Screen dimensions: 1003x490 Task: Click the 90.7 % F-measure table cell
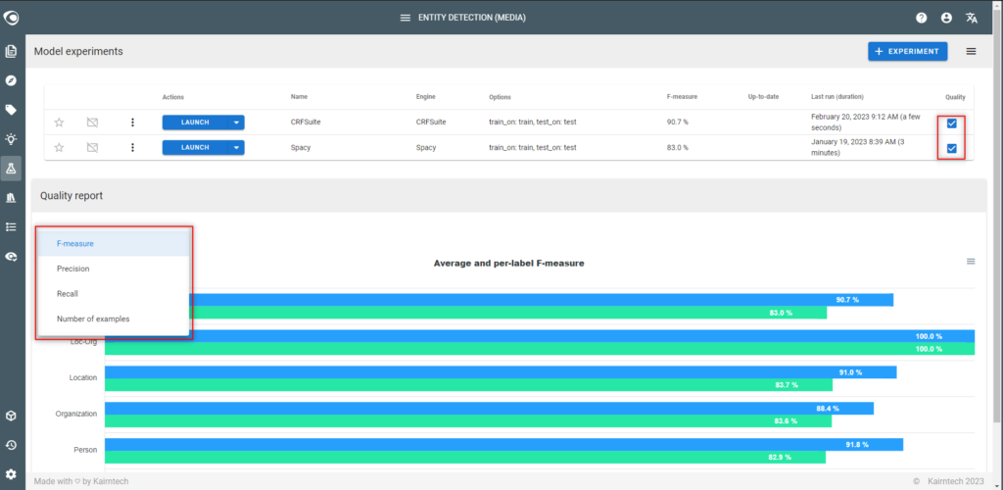click(677, 122)
